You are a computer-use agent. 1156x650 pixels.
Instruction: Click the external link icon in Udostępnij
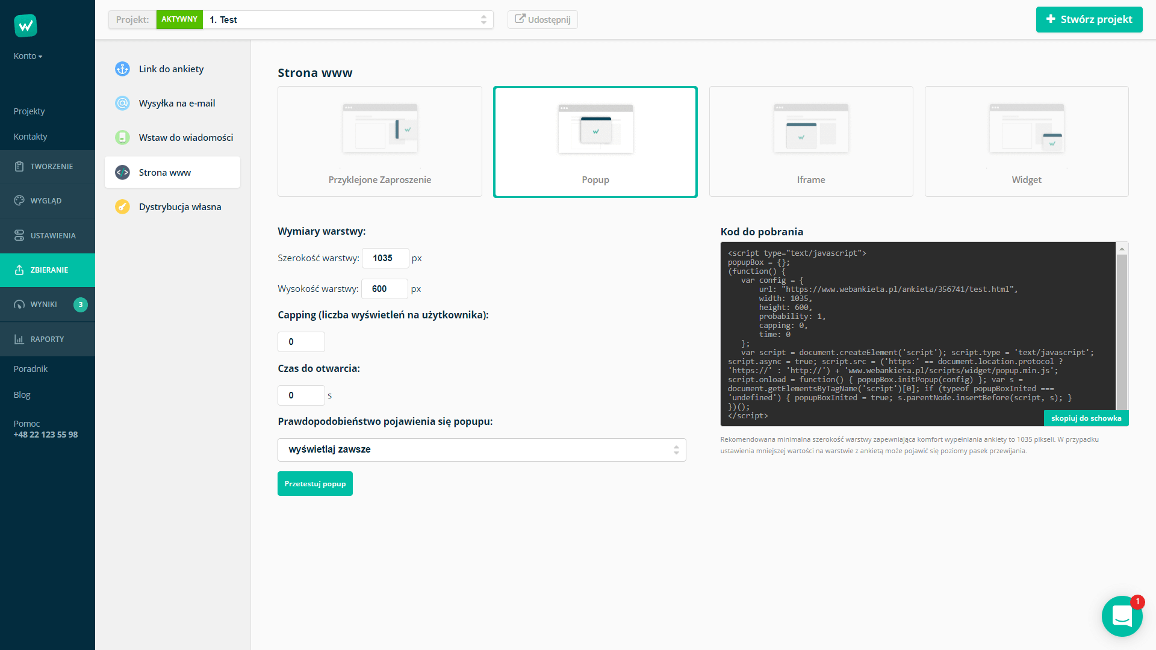coord(520,19)
